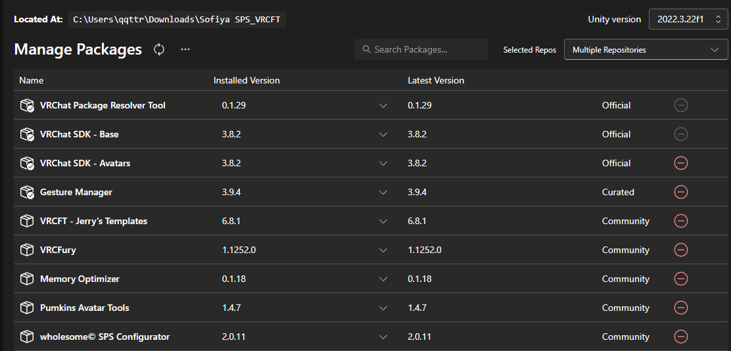Image resolution: width=731 pixels, height=351 pixels.
Task: Remove Pumkins Avatar Tools package
Action: [681, 308]
